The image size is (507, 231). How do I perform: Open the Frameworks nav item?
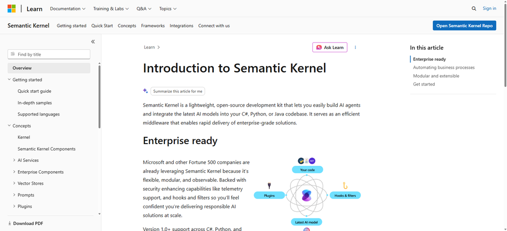[x=152, y=26]
